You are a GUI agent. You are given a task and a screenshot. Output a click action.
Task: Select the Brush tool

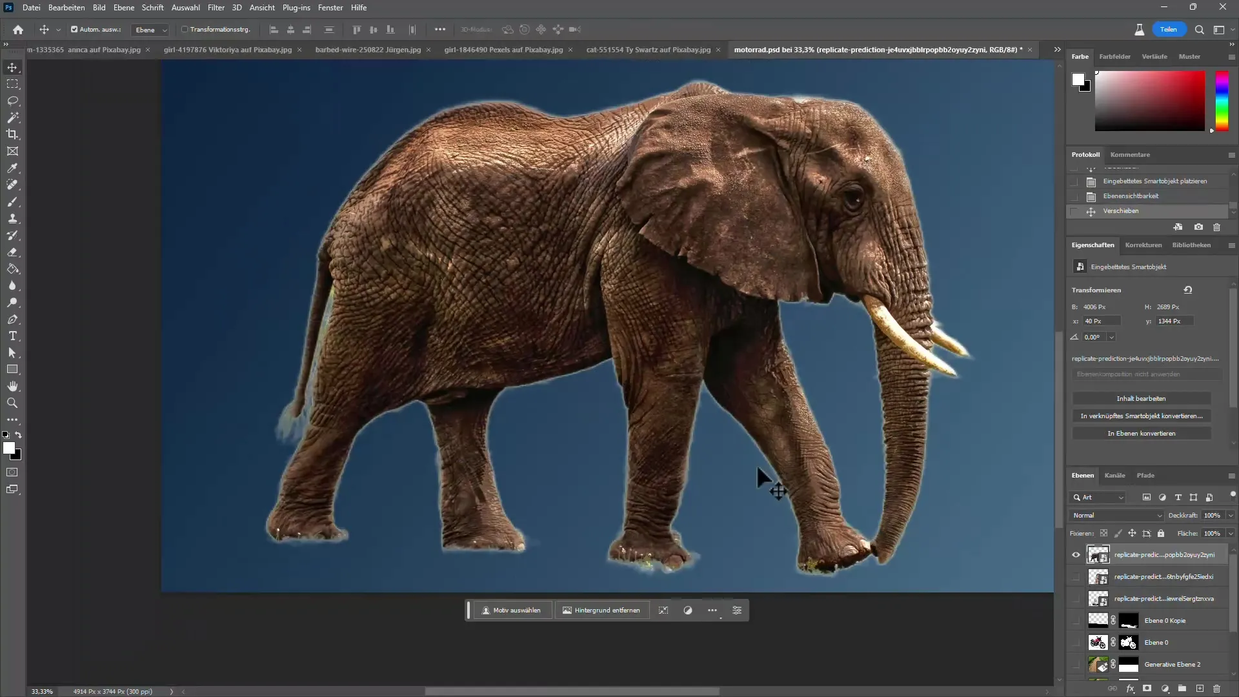pos(12,202)
